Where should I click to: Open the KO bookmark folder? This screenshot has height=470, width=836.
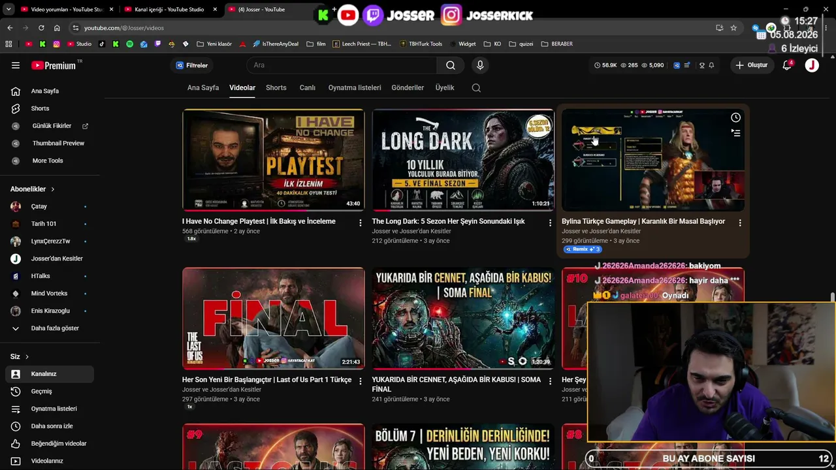pyautogui.click(x=492, y=44)
